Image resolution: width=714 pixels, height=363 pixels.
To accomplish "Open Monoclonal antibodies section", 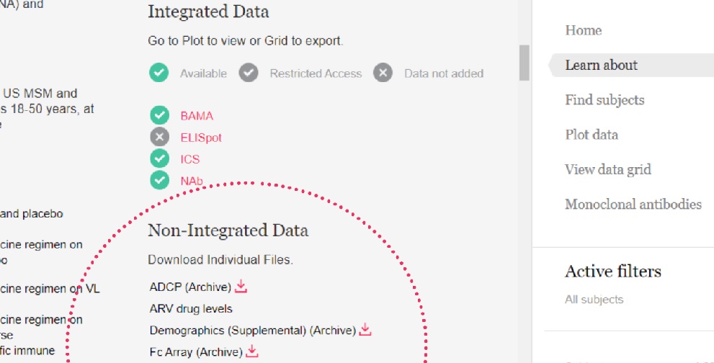I will [633, 204].
